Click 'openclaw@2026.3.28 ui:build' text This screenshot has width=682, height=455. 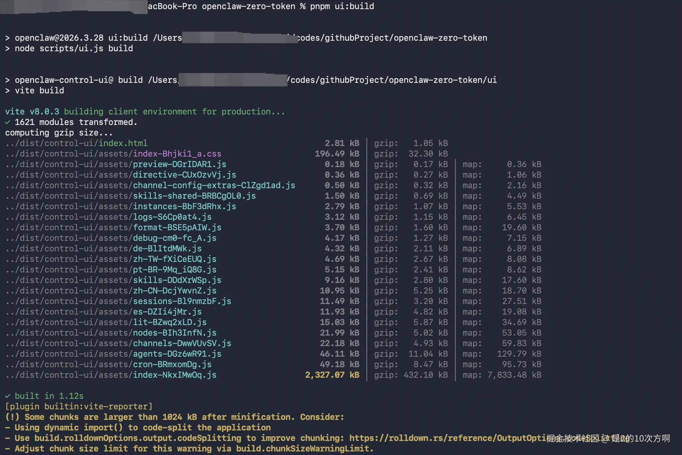pos(81,38)
